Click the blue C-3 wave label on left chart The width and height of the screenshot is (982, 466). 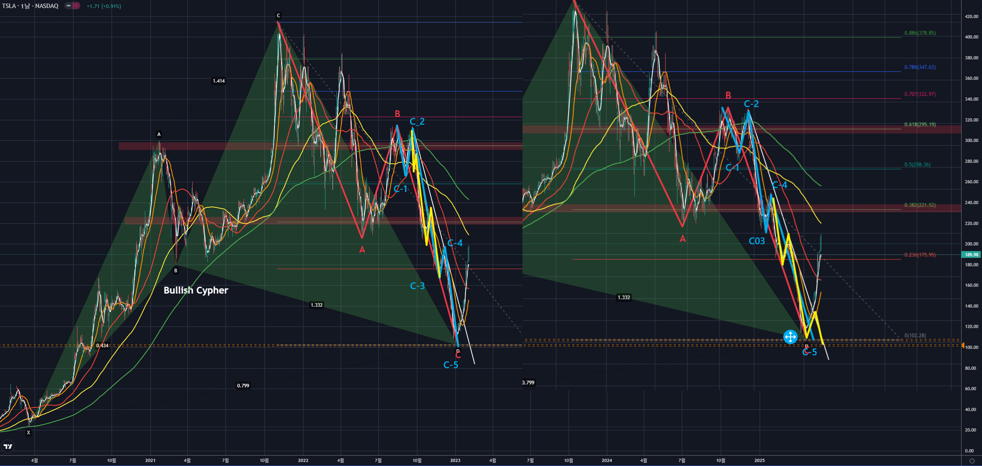(417, 286)
